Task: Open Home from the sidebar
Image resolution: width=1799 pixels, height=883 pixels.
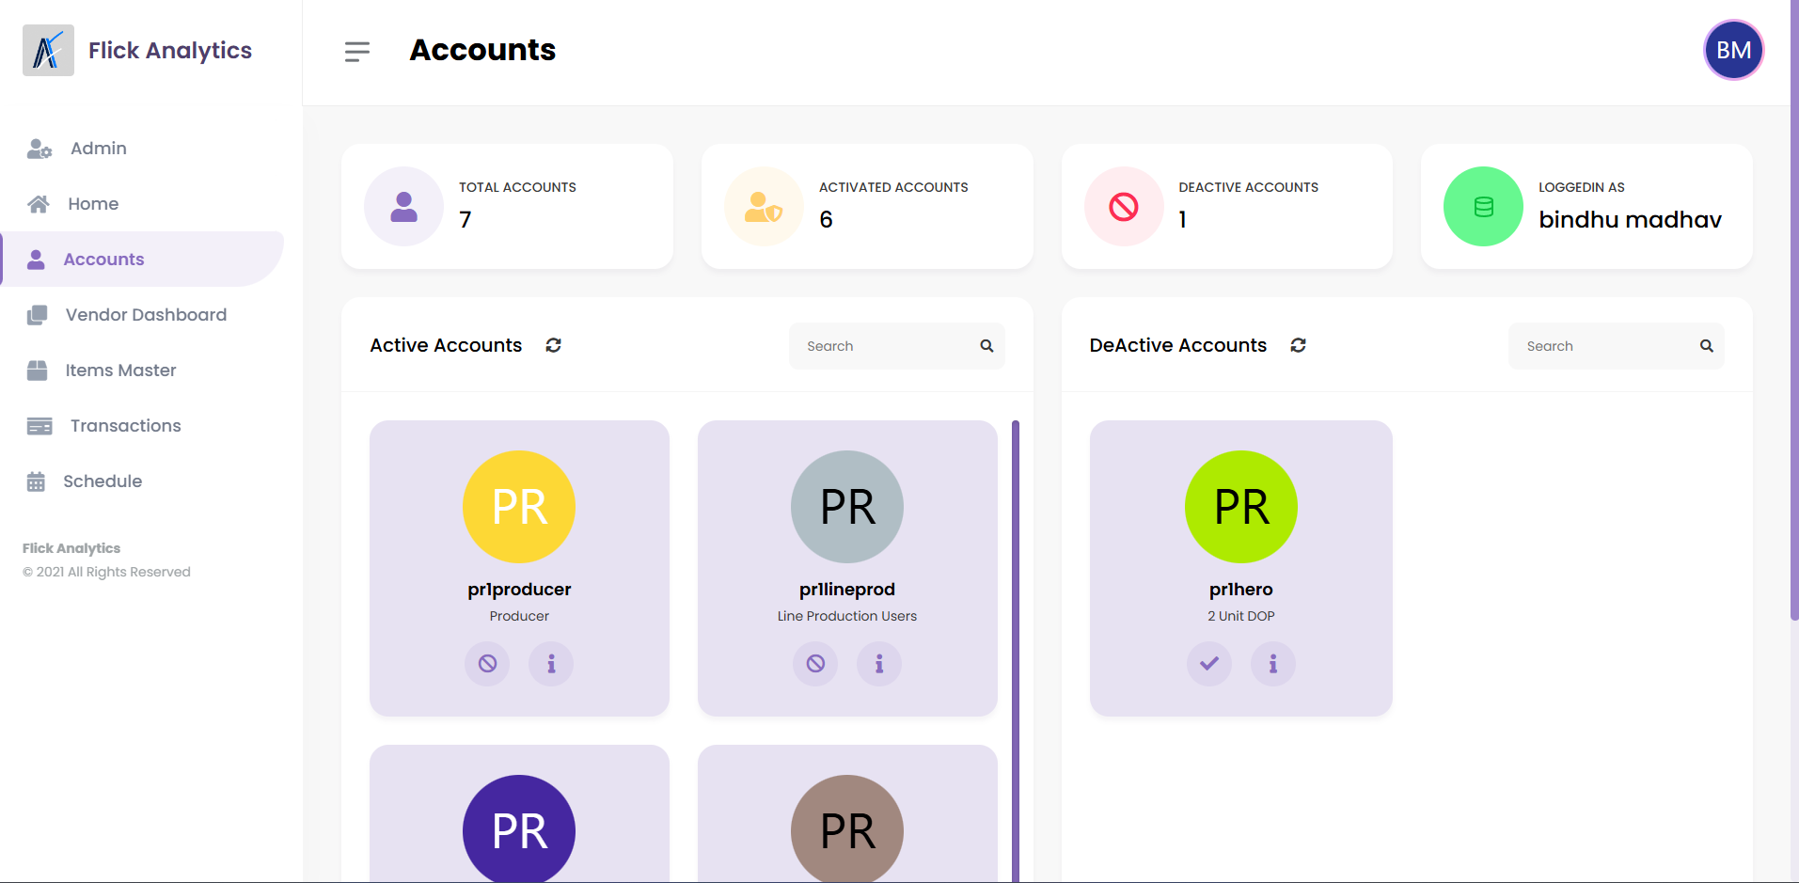Action: 92,204
